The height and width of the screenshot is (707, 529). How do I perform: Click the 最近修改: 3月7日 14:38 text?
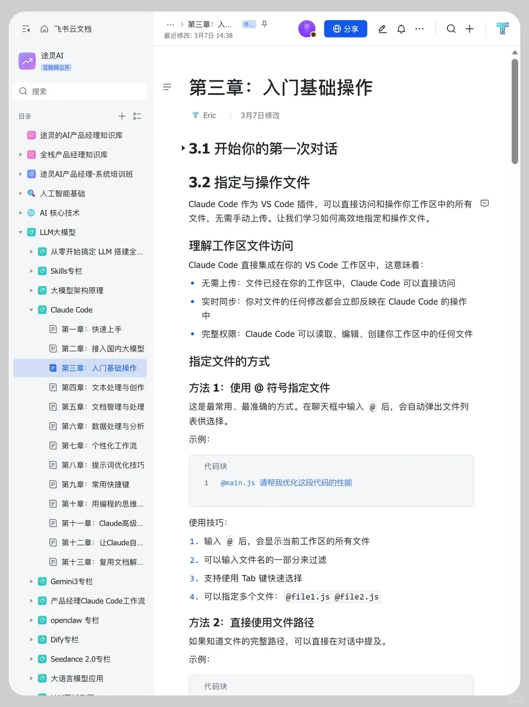pyautogui.click(x=198, y=36)
